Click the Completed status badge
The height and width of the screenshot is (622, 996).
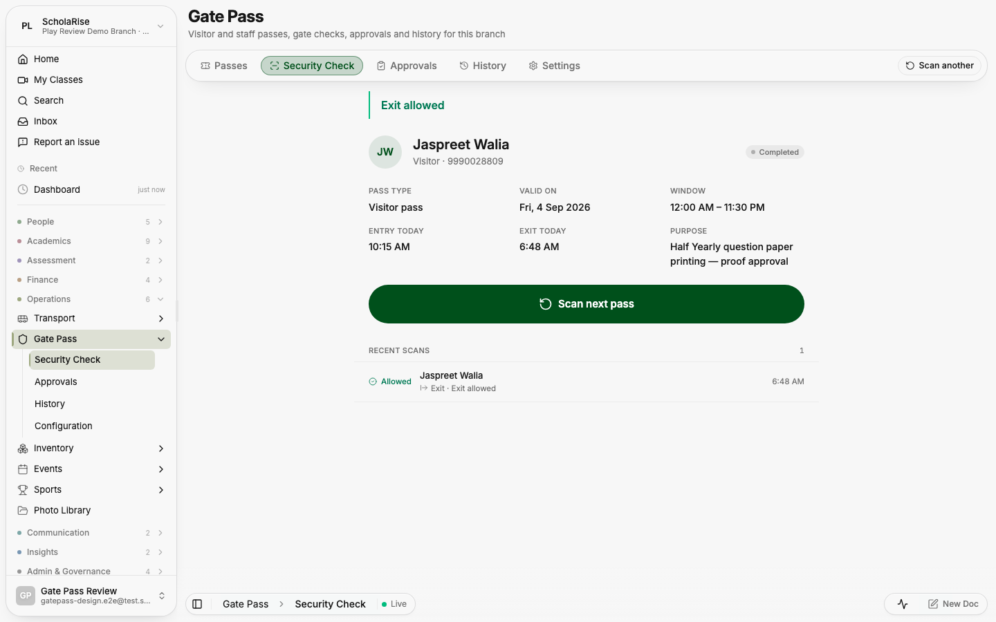pos(775,152)
